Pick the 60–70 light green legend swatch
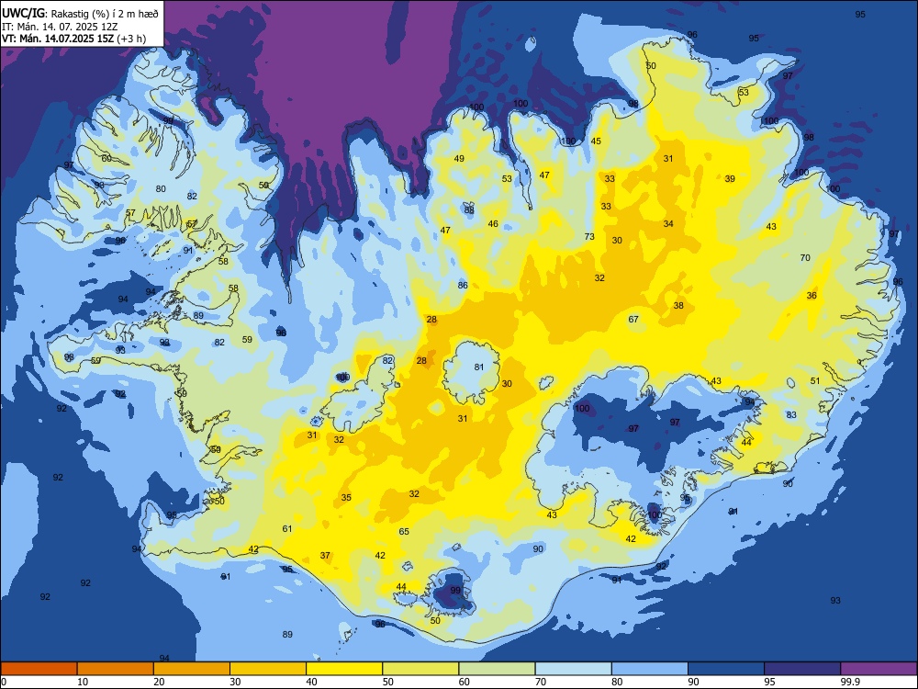The height and width of the screenshot is (689, 918). (x=497, y=669)
